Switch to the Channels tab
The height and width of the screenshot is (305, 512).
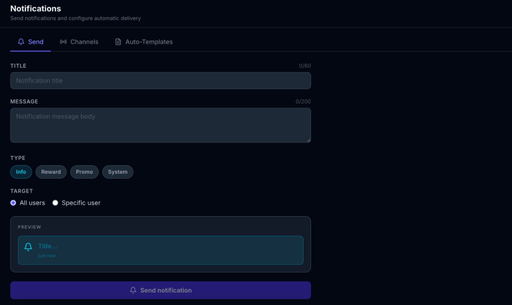pos(84,42)
